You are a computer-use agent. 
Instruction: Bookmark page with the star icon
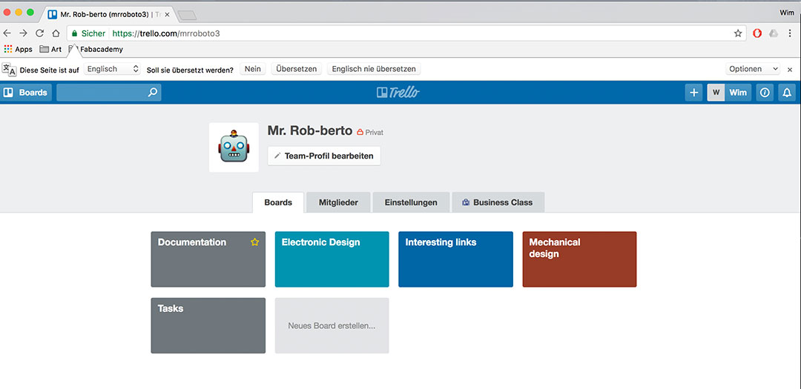(x=738, y=33)
